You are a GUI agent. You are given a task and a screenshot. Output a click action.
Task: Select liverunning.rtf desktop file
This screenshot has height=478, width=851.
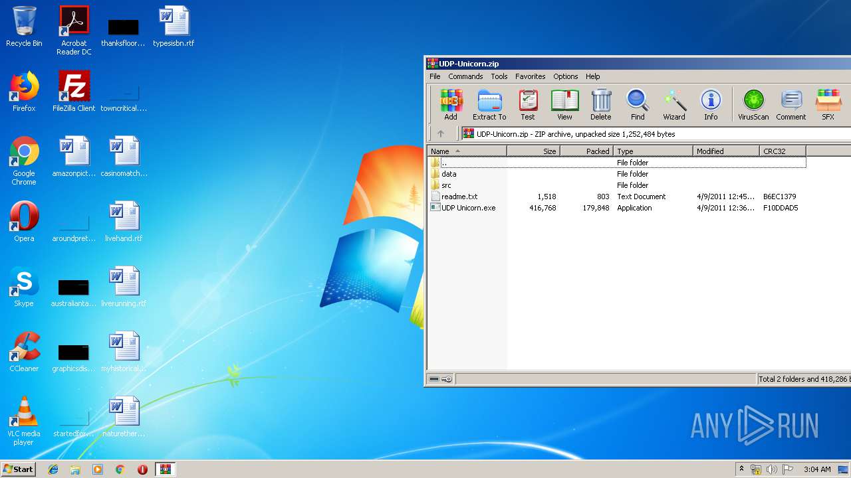point(124,287)
